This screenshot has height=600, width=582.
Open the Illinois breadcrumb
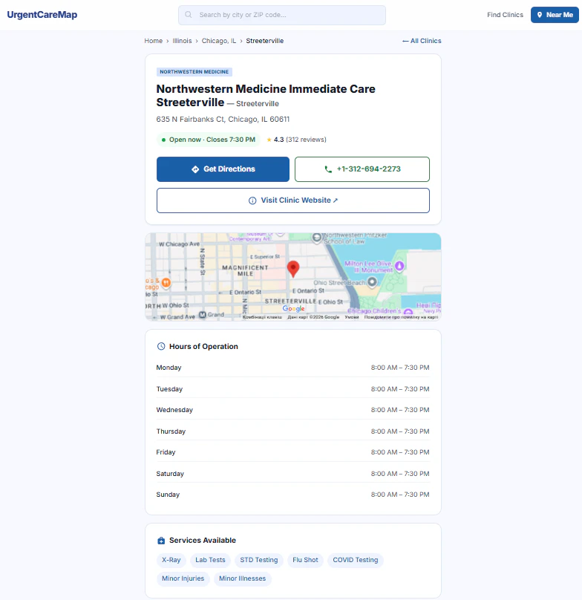coord(182,41)
